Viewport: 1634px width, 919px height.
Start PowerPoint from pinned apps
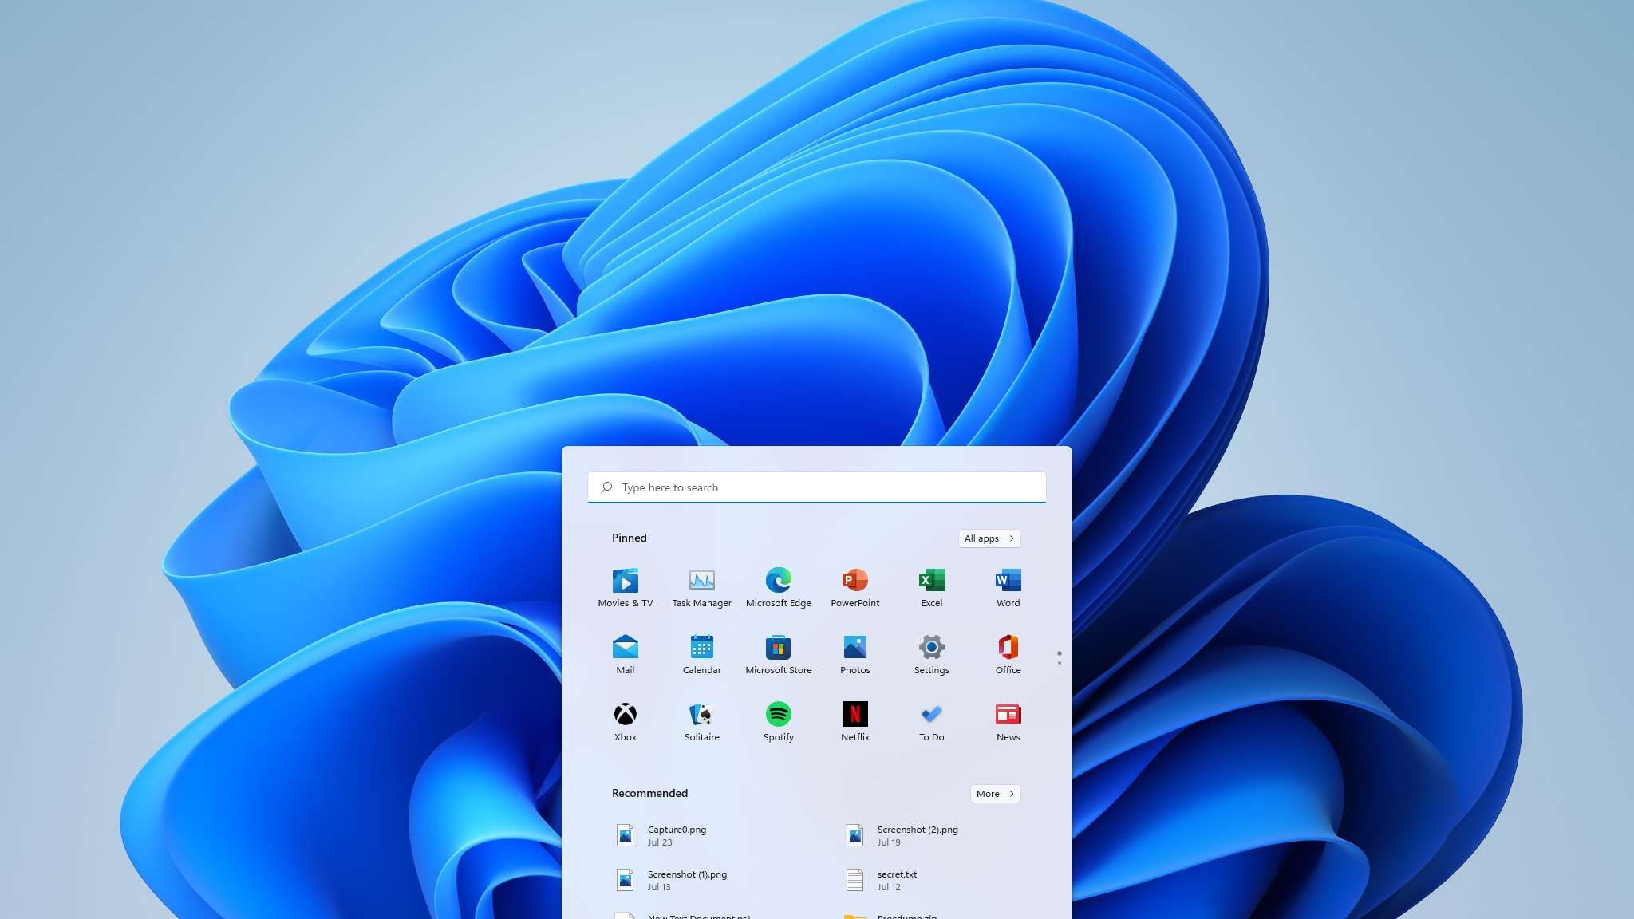click(x=854, y=588)
